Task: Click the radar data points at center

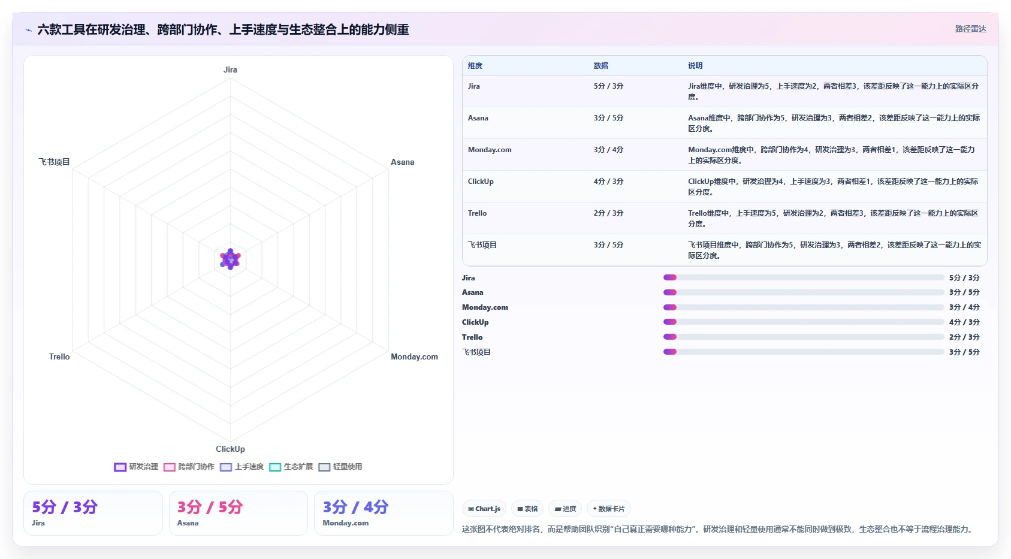Action: pos(230,259)
